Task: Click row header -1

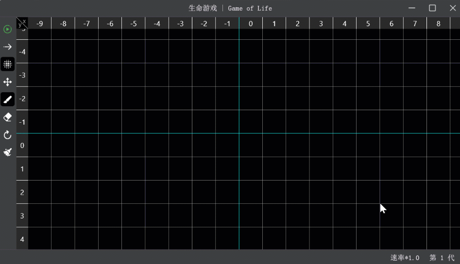Action: coord(22,122)
